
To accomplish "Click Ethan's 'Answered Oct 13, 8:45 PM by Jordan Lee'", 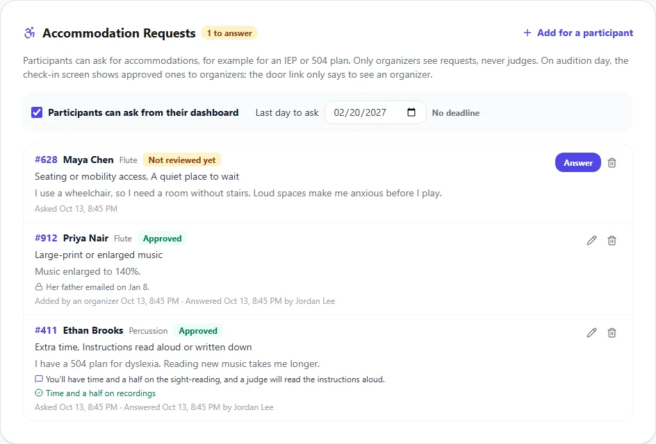I will [199, 407].
